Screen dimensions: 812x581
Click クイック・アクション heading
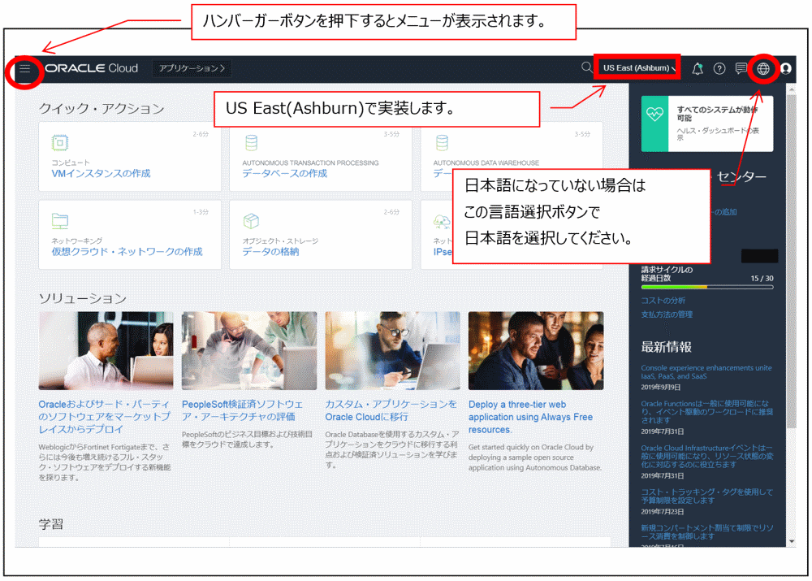pos(101,108)
